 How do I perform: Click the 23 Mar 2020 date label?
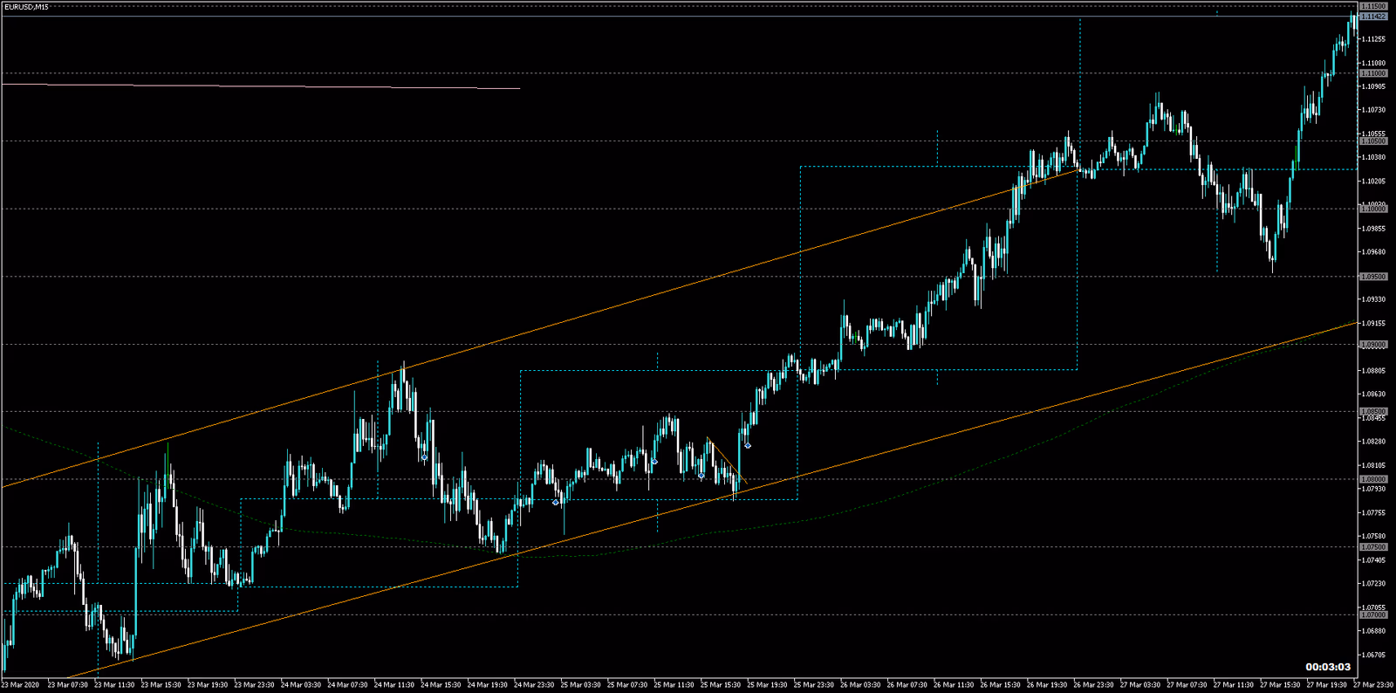(21, 685)
